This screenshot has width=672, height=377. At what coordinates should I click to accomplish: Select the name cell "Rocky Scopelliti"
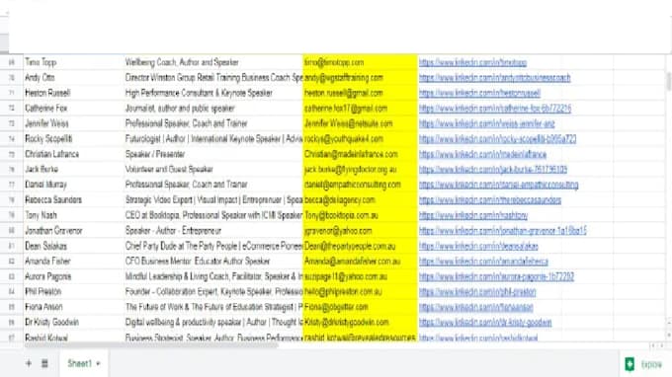coord(73,139)
